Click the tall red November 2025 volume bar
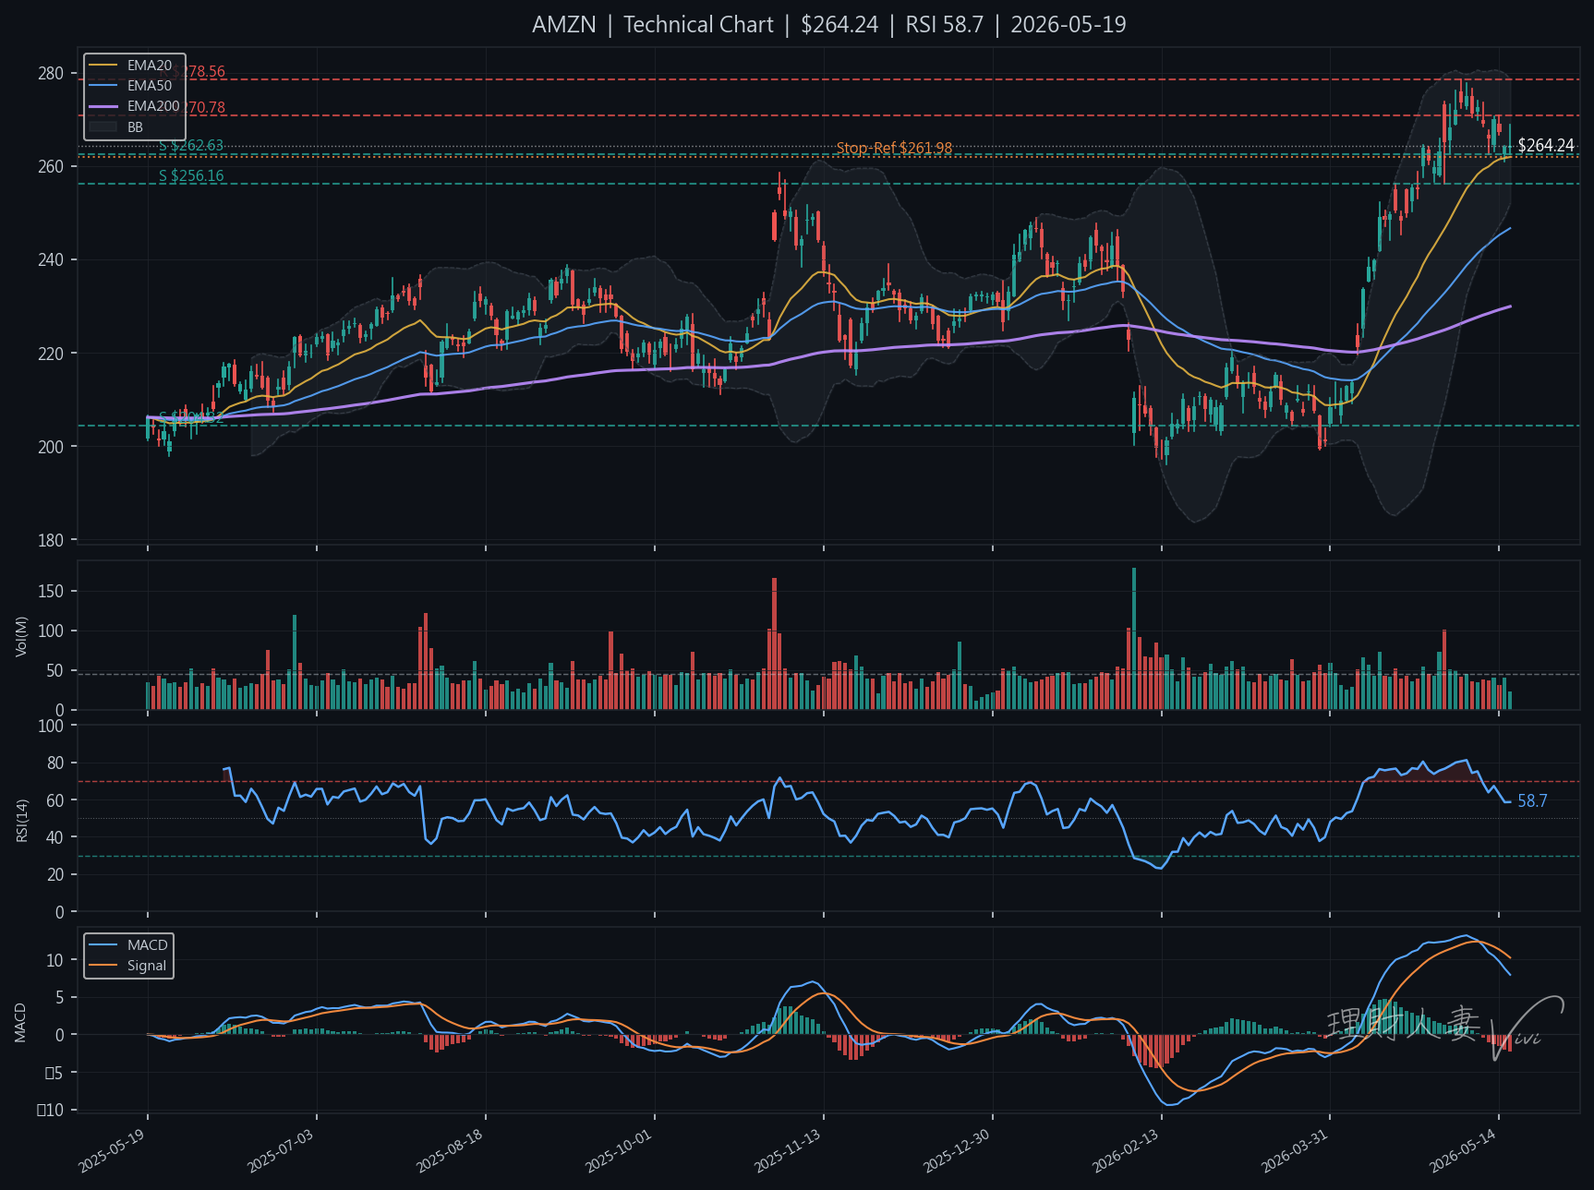This screenshot has width=1594, height=1190. pyautogui.click(x=774, y=643)
